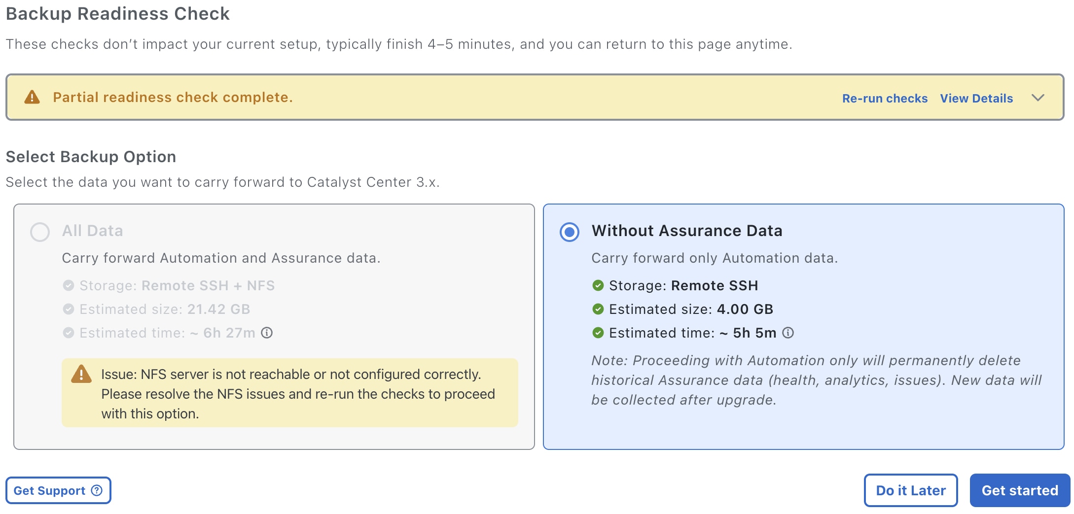Click green check beside Estimated time 5h 5m
The height and width of the screenshot is (514, 1074).
598,333
